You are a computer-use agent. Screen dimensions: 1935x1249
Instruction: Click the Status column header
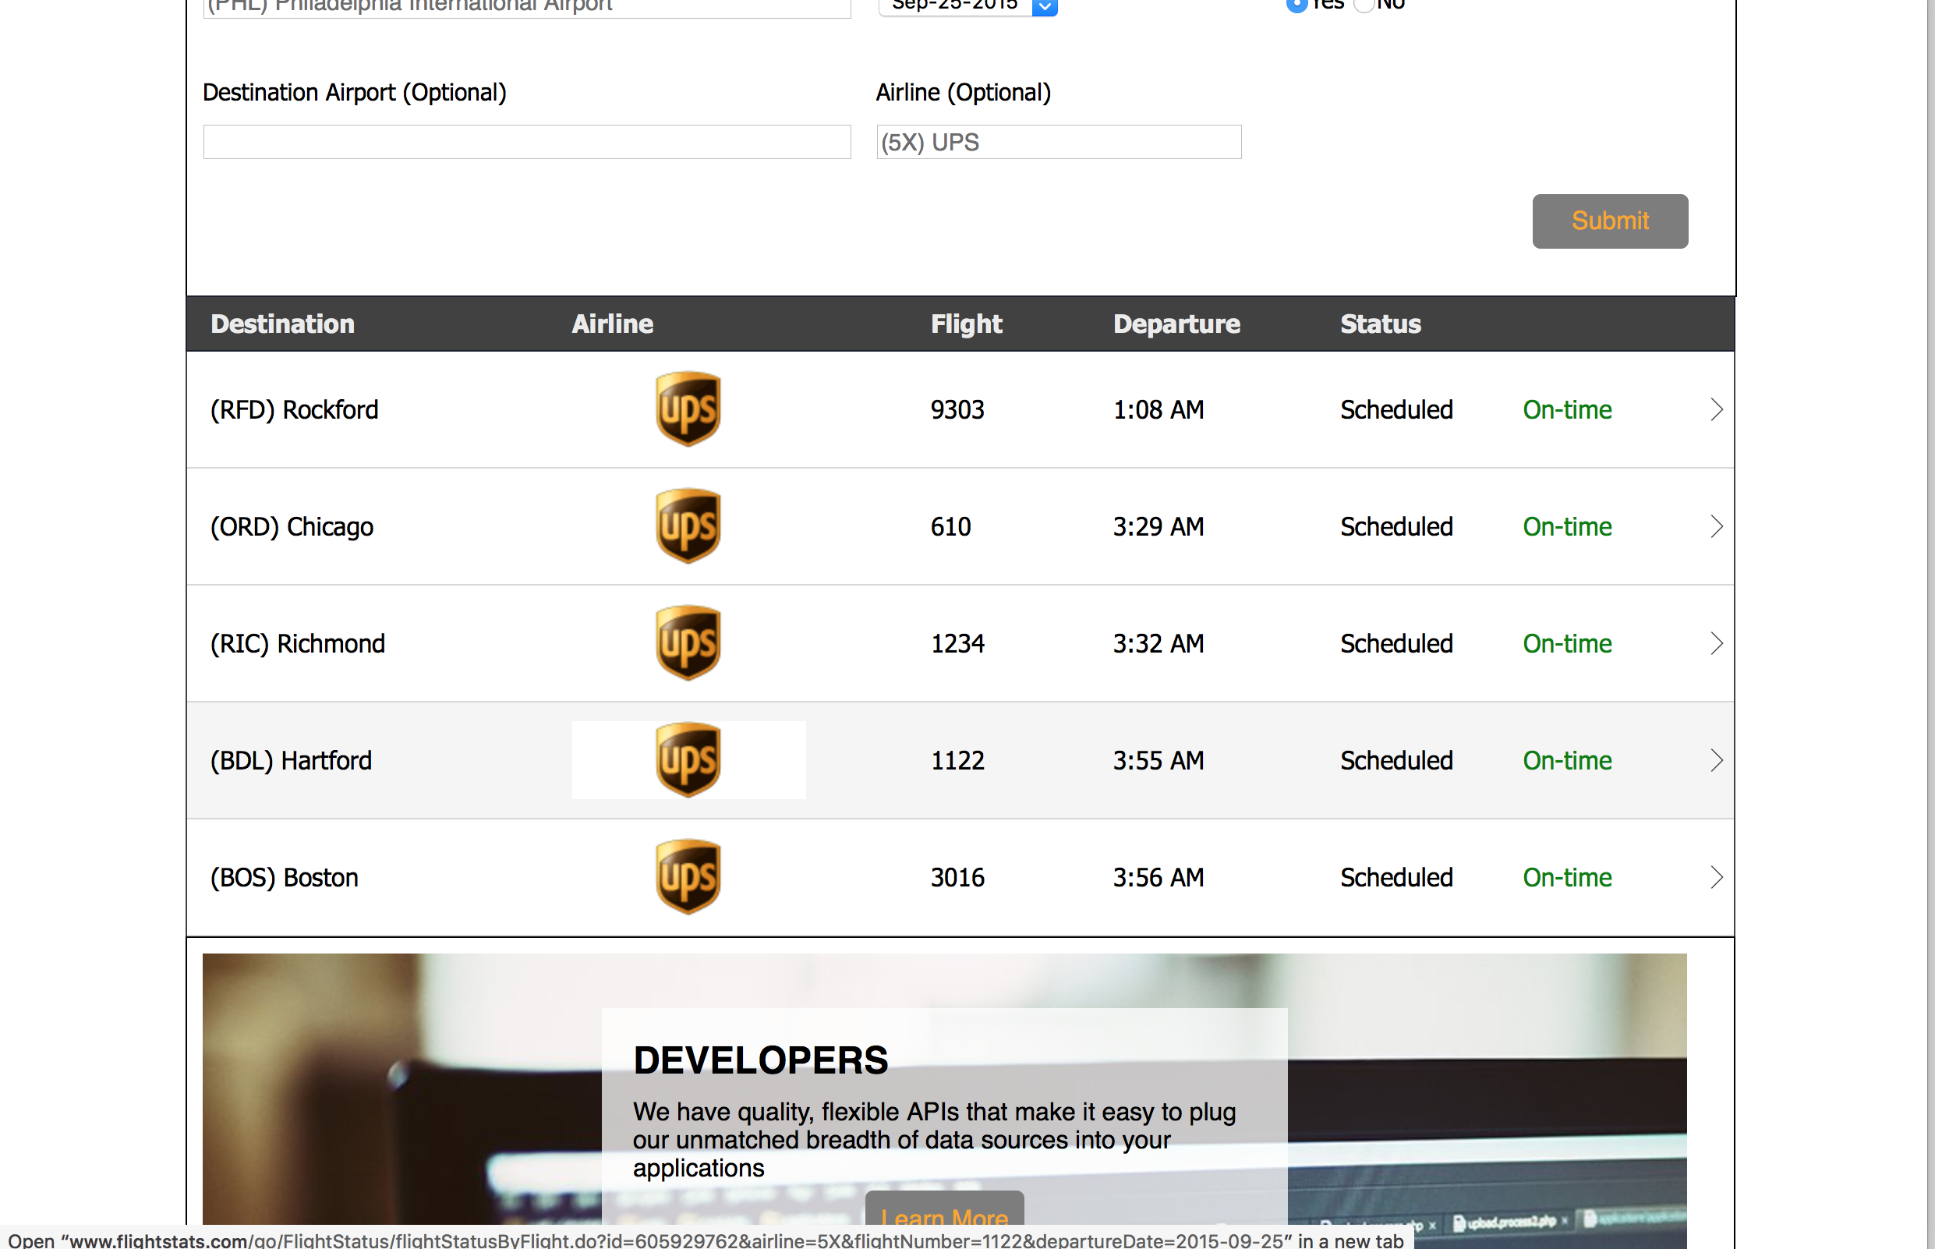pos(1380,324)
